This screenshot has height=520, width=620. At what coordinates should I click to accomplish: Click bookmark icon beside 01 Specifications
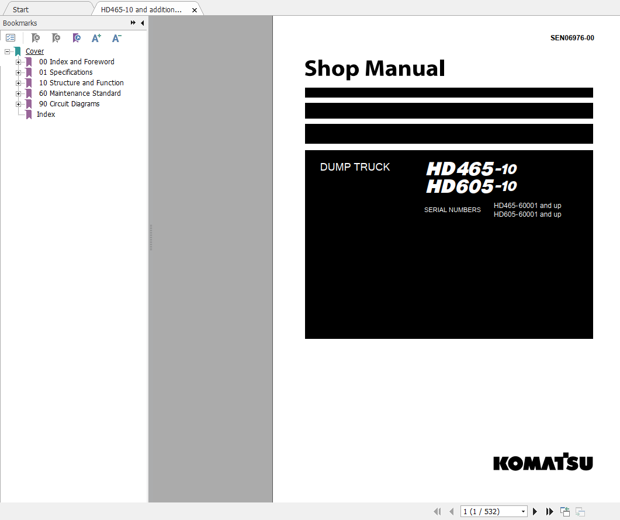[x=29, y=72]
